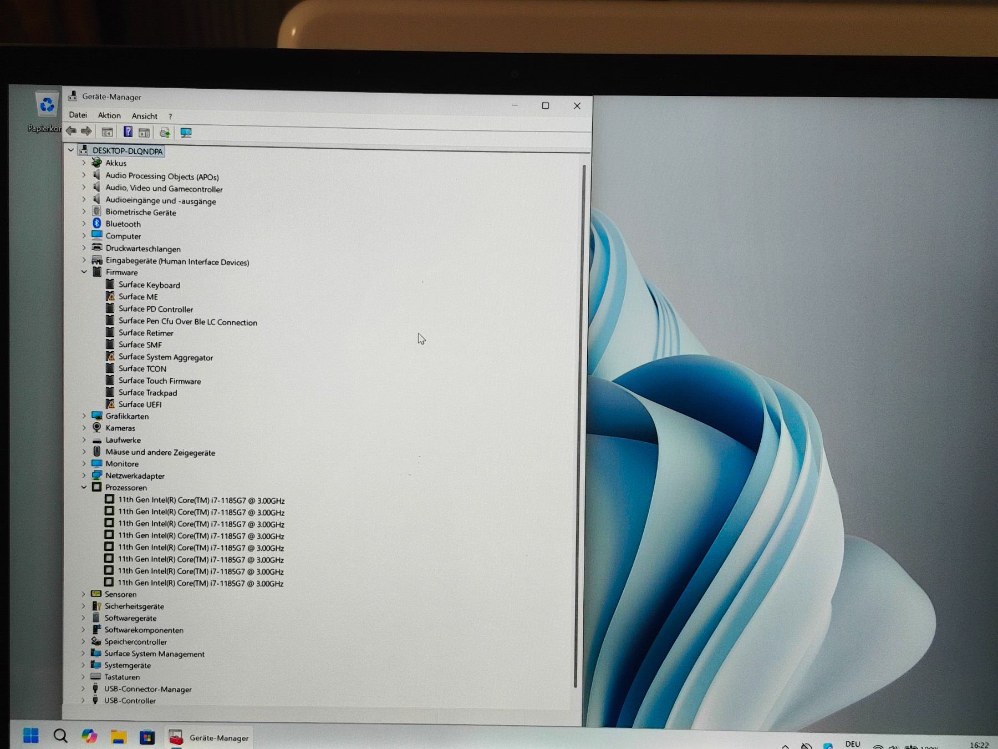
Task: Select the Biometrische Geräte fingerprint icon
Action: click(97, 211)
